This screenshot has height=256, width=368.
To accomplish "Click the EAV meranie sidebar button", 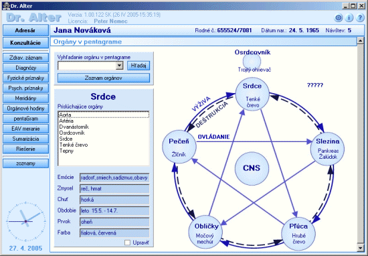I will (25, 129).
